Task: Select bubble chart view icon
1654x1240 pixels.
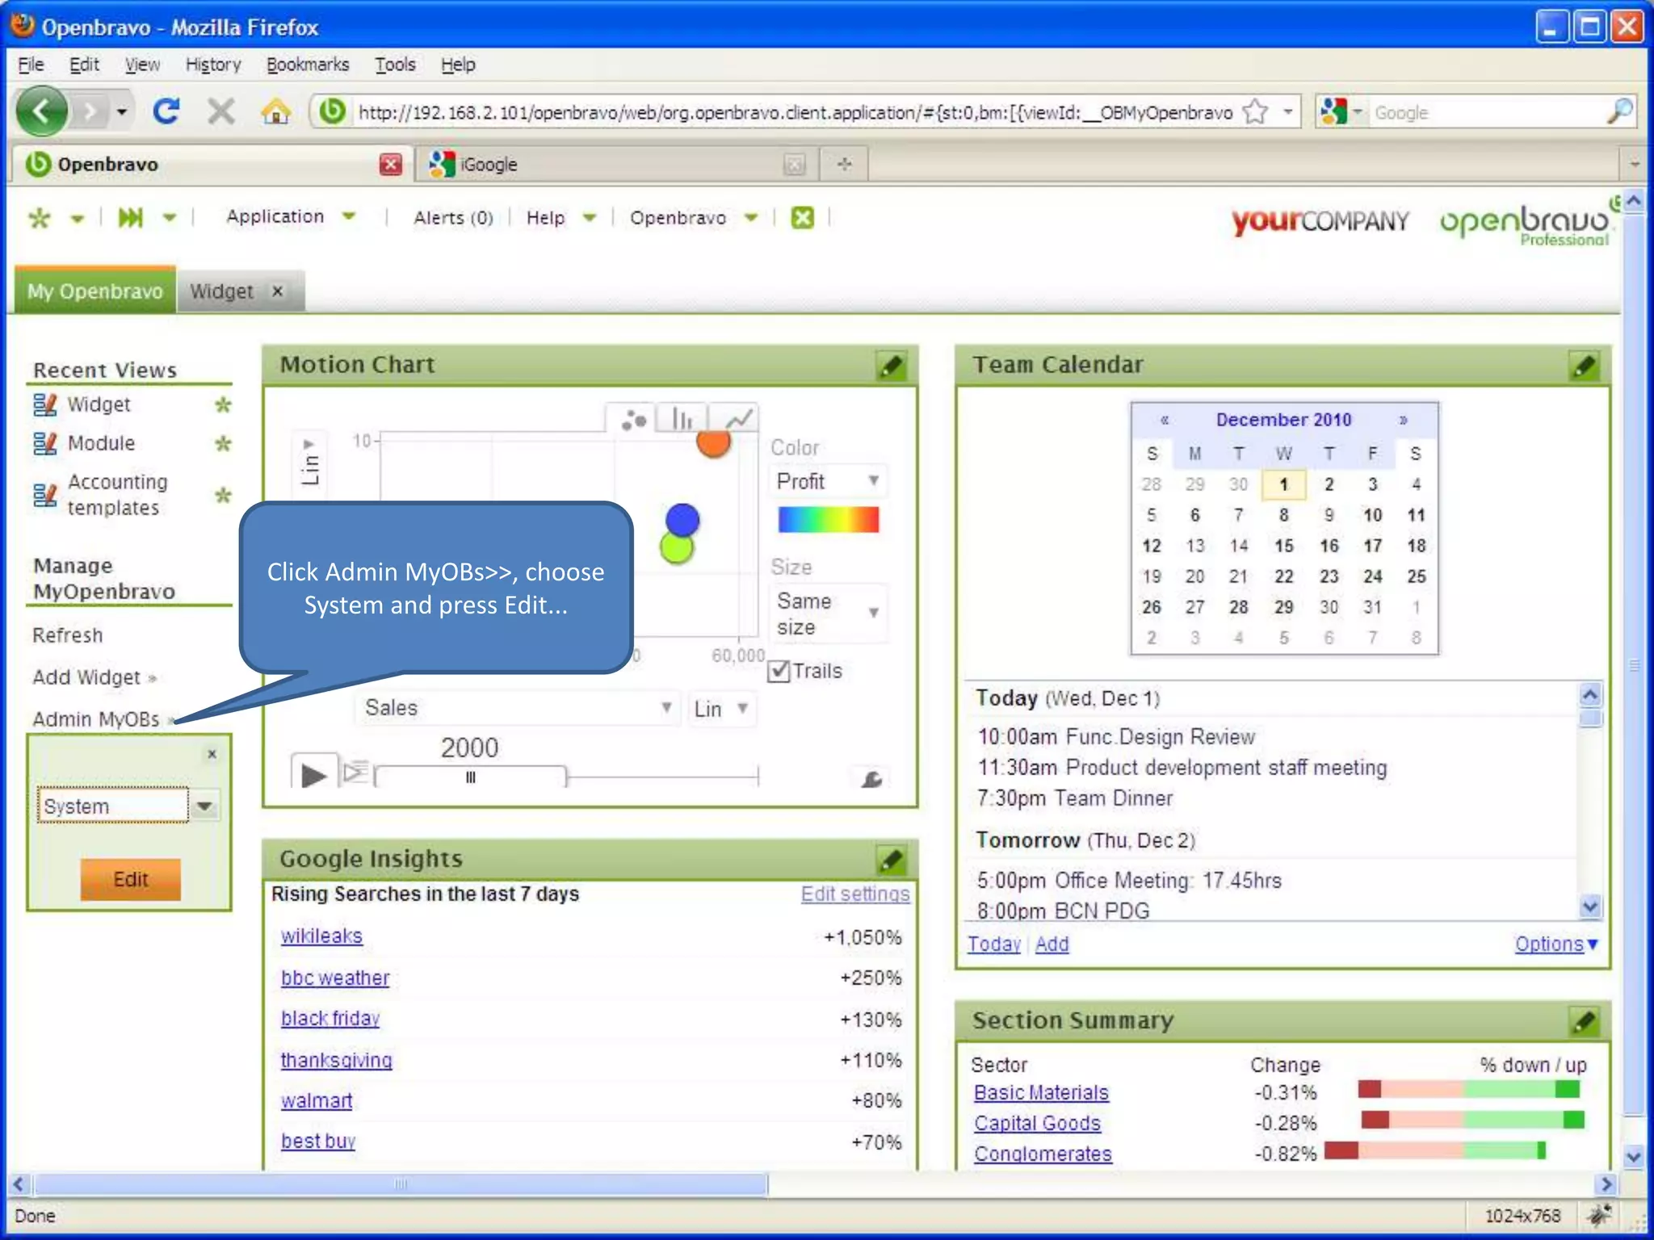Action: click(x=634, y=419)
